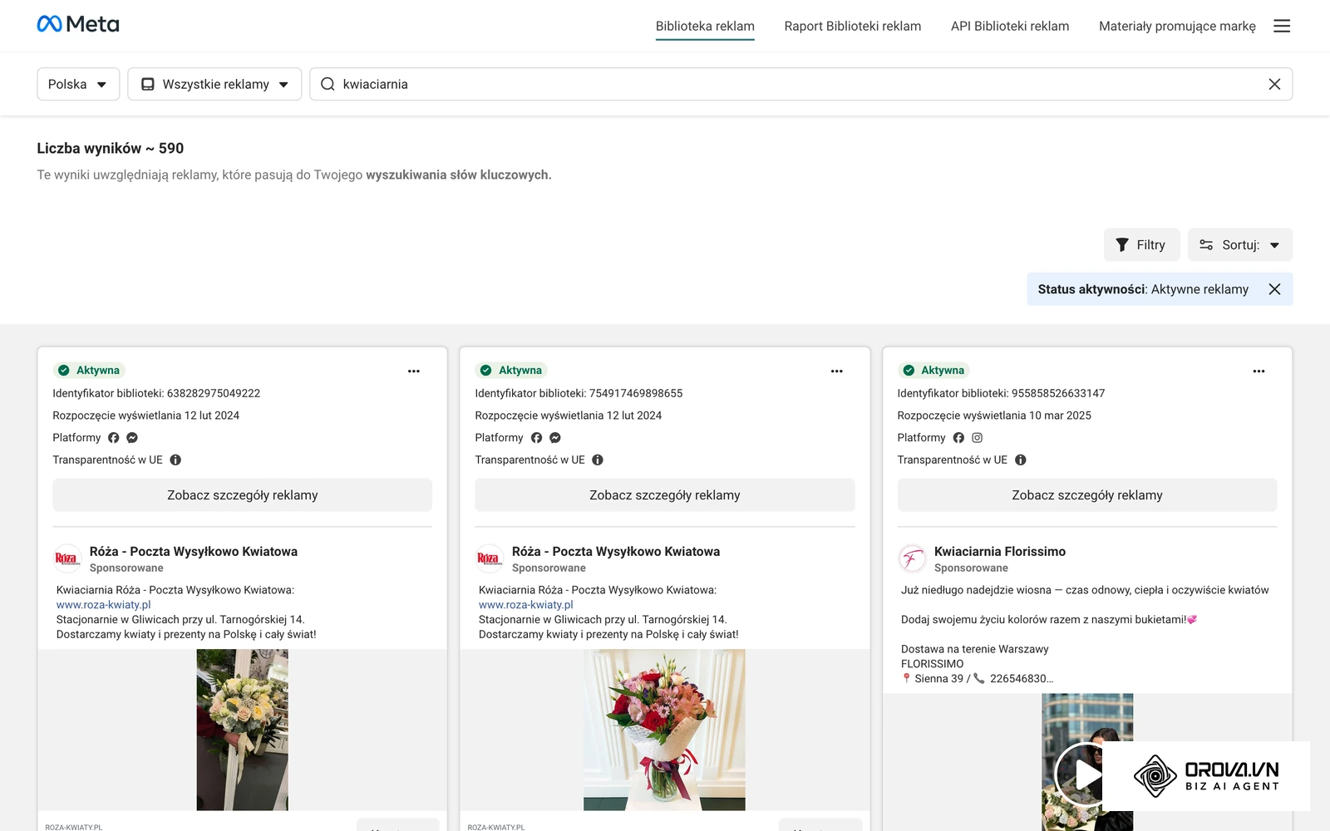Remove the Aktywne reklamy status filter
1330x831 pixels.
1274,289
